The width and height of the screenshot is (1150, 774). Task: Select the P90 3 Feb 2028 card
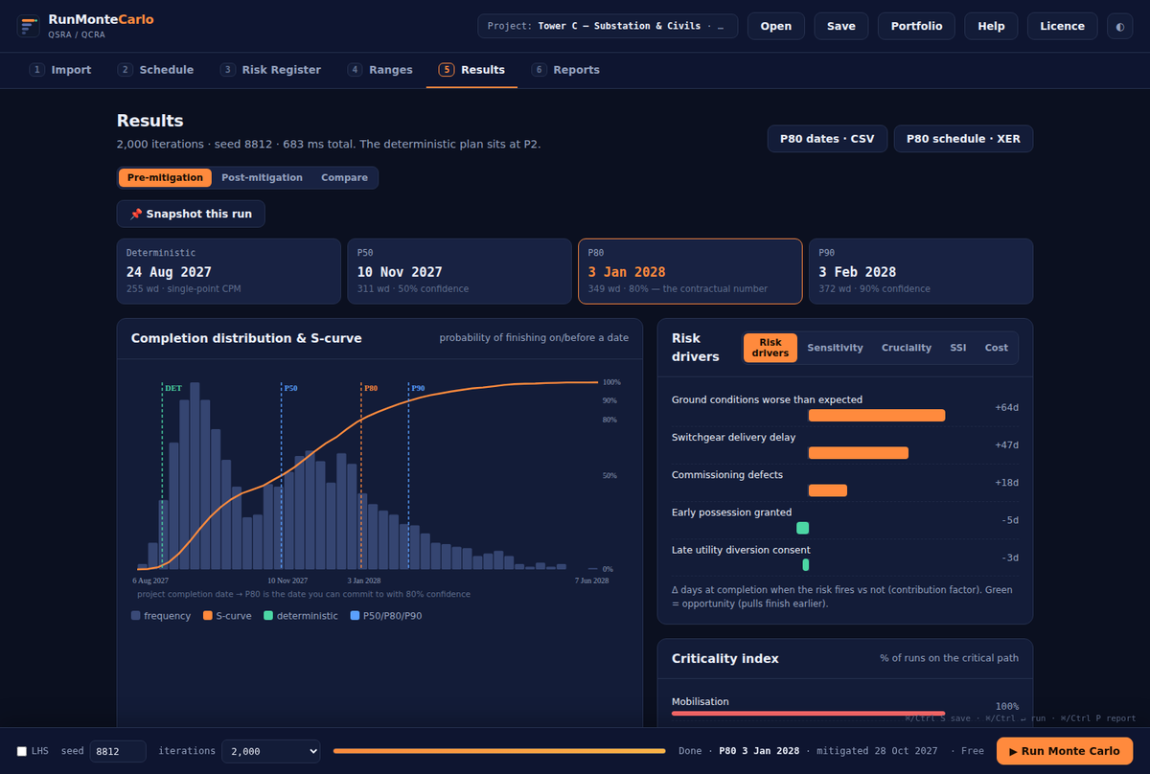pos(921,271)
